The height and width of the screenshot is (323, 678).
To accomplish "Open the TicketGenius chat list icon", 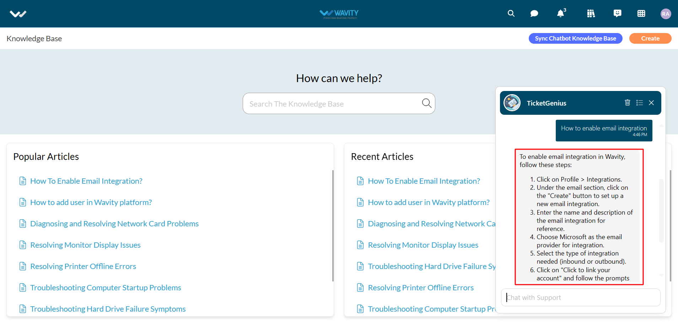I will click(640, 103).
